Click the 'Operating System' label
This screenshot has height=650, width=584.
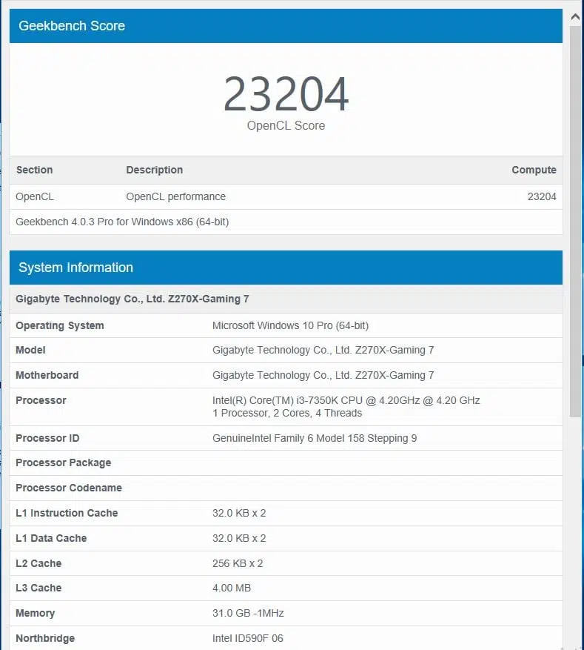click(60, 325)
